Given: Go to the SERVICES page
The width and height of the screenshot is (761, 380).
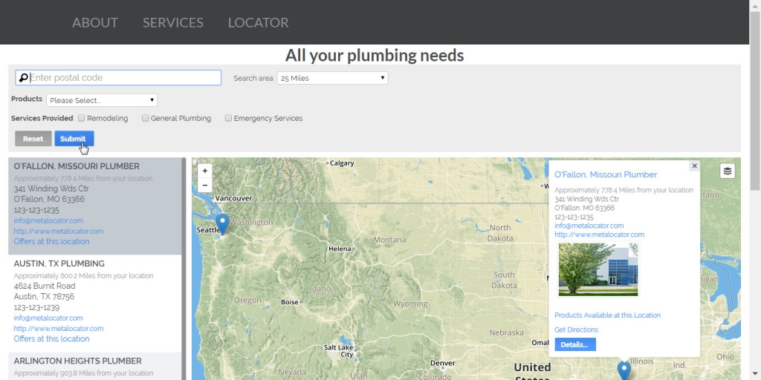Looking at the screenshot, I should coord(172,22).
